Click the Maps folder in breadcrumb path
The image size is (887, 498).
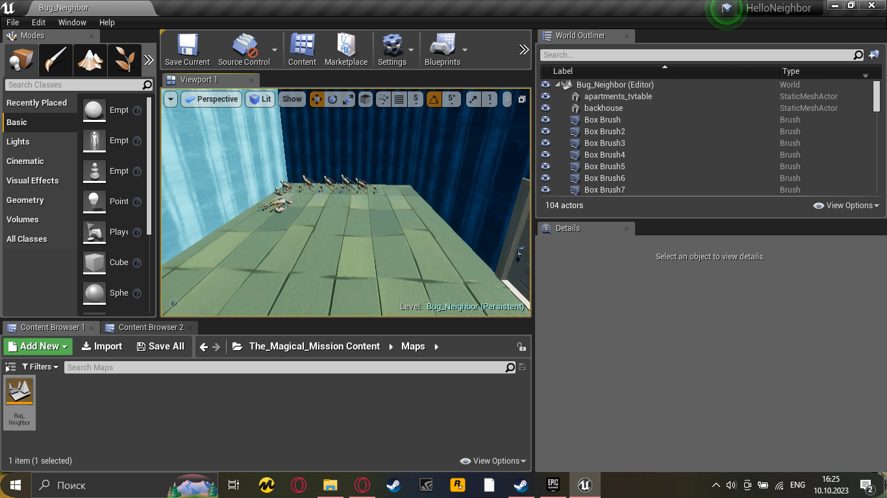coord(413,346)
